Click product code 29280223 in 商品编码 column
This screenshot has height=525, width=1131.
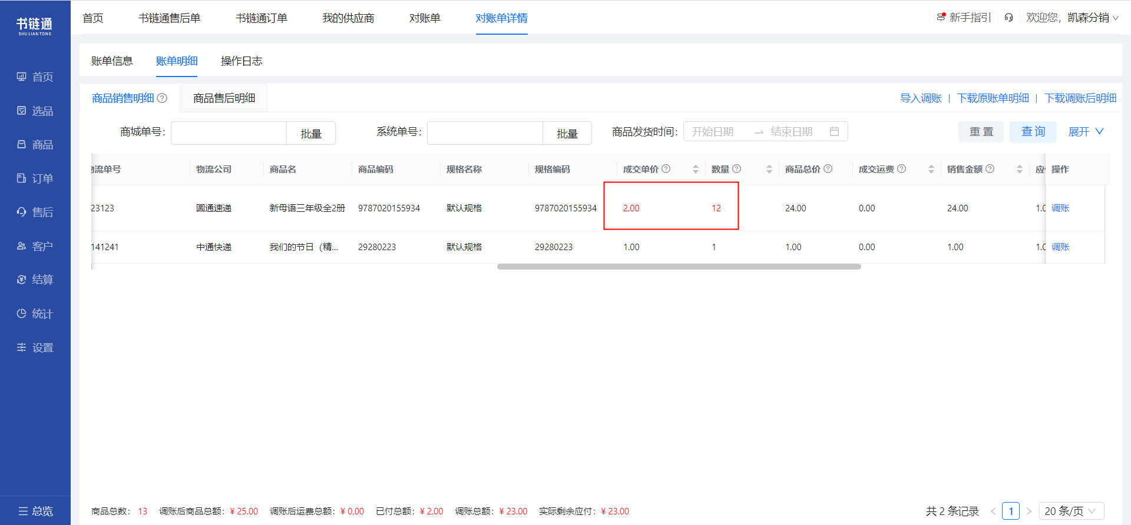point(377,247)
